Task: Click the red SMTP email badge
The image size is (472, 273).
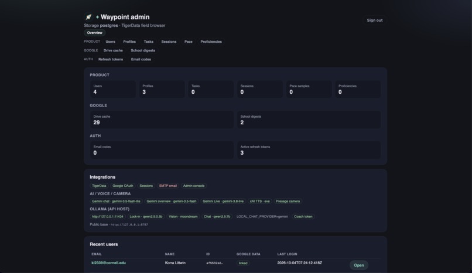Action: pyautogui.click(x=168, y=186)
